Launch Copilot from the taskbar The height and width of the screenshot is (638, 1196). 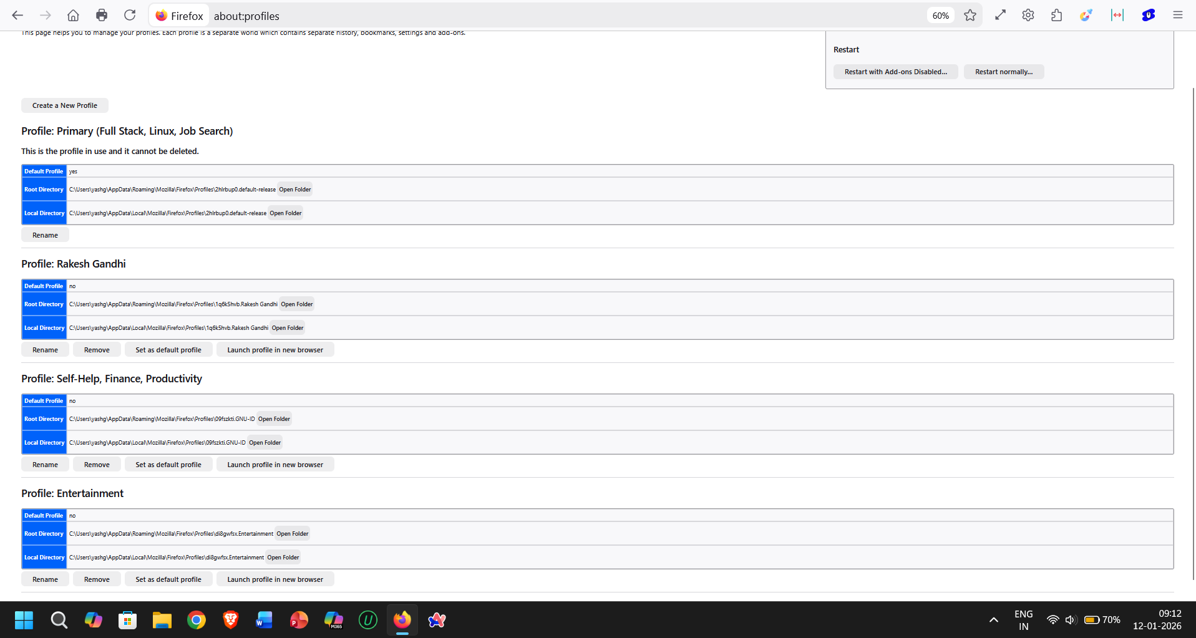94,620
